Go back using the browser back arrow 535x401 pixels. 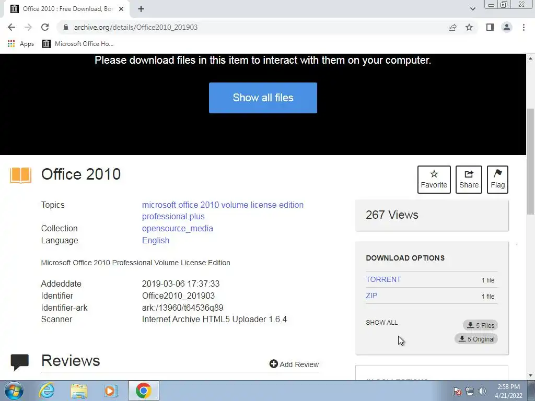click(11, 27)
